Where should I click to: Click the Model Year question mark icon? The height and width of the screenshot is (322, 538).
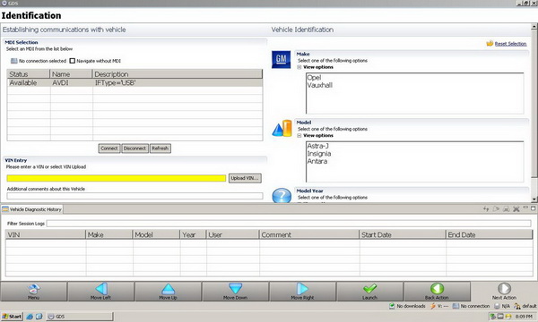click(x=282, y=195)
